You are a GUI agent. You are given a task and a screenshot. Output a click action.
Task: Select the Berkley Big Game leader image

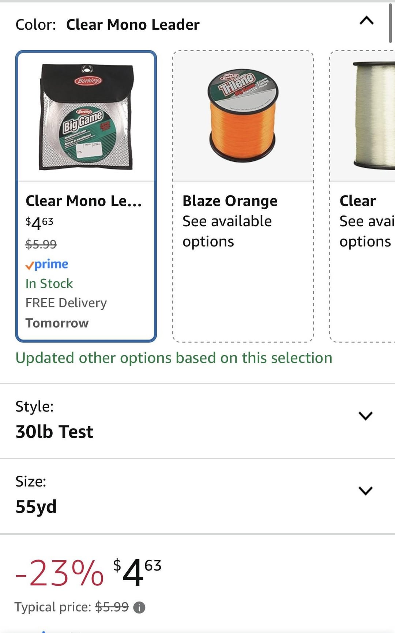86,116
